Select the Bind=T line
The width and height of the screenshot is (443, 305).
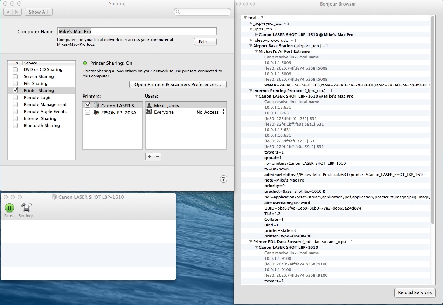(271, 225)
